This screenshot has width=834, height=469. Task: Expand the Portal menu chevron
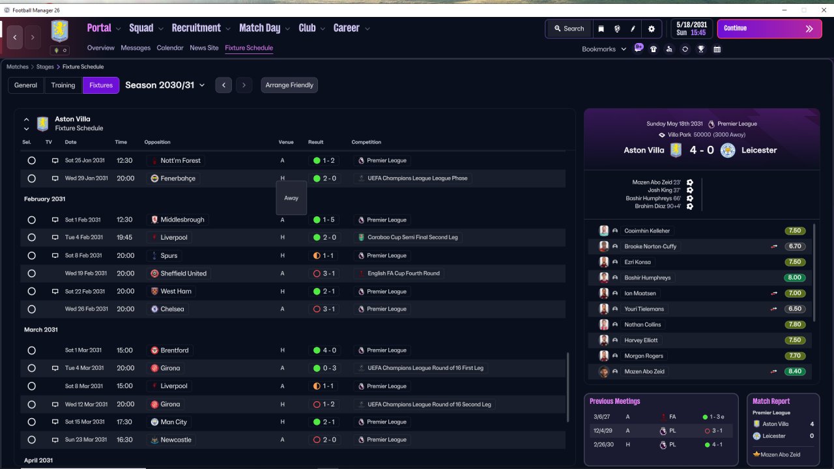point(118,29)
